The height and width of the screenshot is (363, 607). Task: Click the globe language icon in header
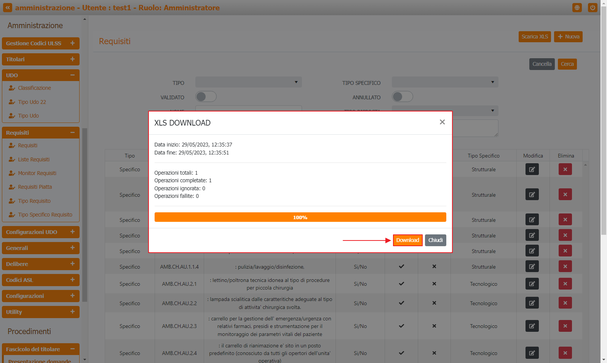577,8
